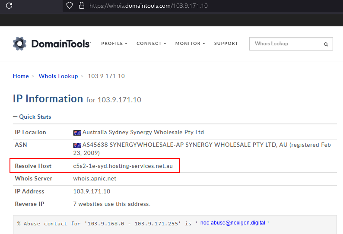343x234 pixels.
Task: Click the Australian flag beside IP Location
Action: tap(77, 133)
